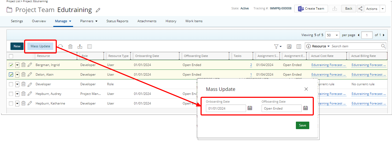Click Save in the Mass Update dialog
The height and width of the screenshot is (143, 392).
coord(302,125)
